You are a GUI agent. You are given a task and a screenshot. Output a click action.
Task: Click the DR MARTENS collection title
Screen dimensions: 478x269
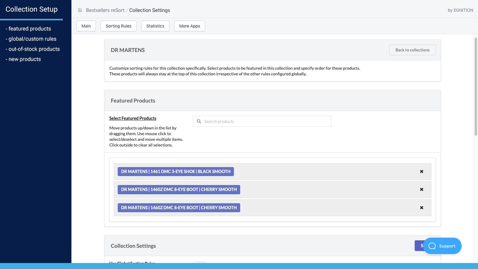[128, 50]
